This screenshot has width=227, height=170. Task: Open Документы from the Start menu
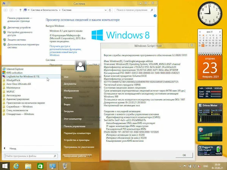click(70, 84)
